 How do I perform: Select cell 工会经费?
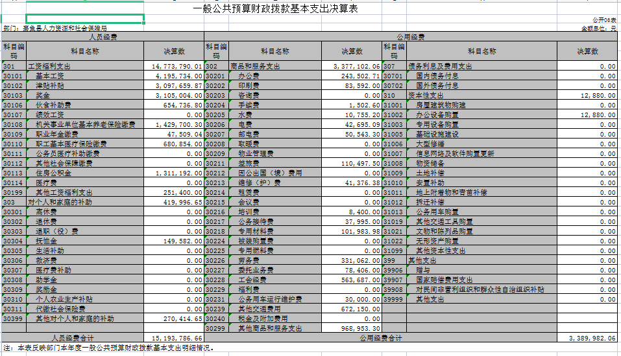pyautogui.click(x=275, y=280)
